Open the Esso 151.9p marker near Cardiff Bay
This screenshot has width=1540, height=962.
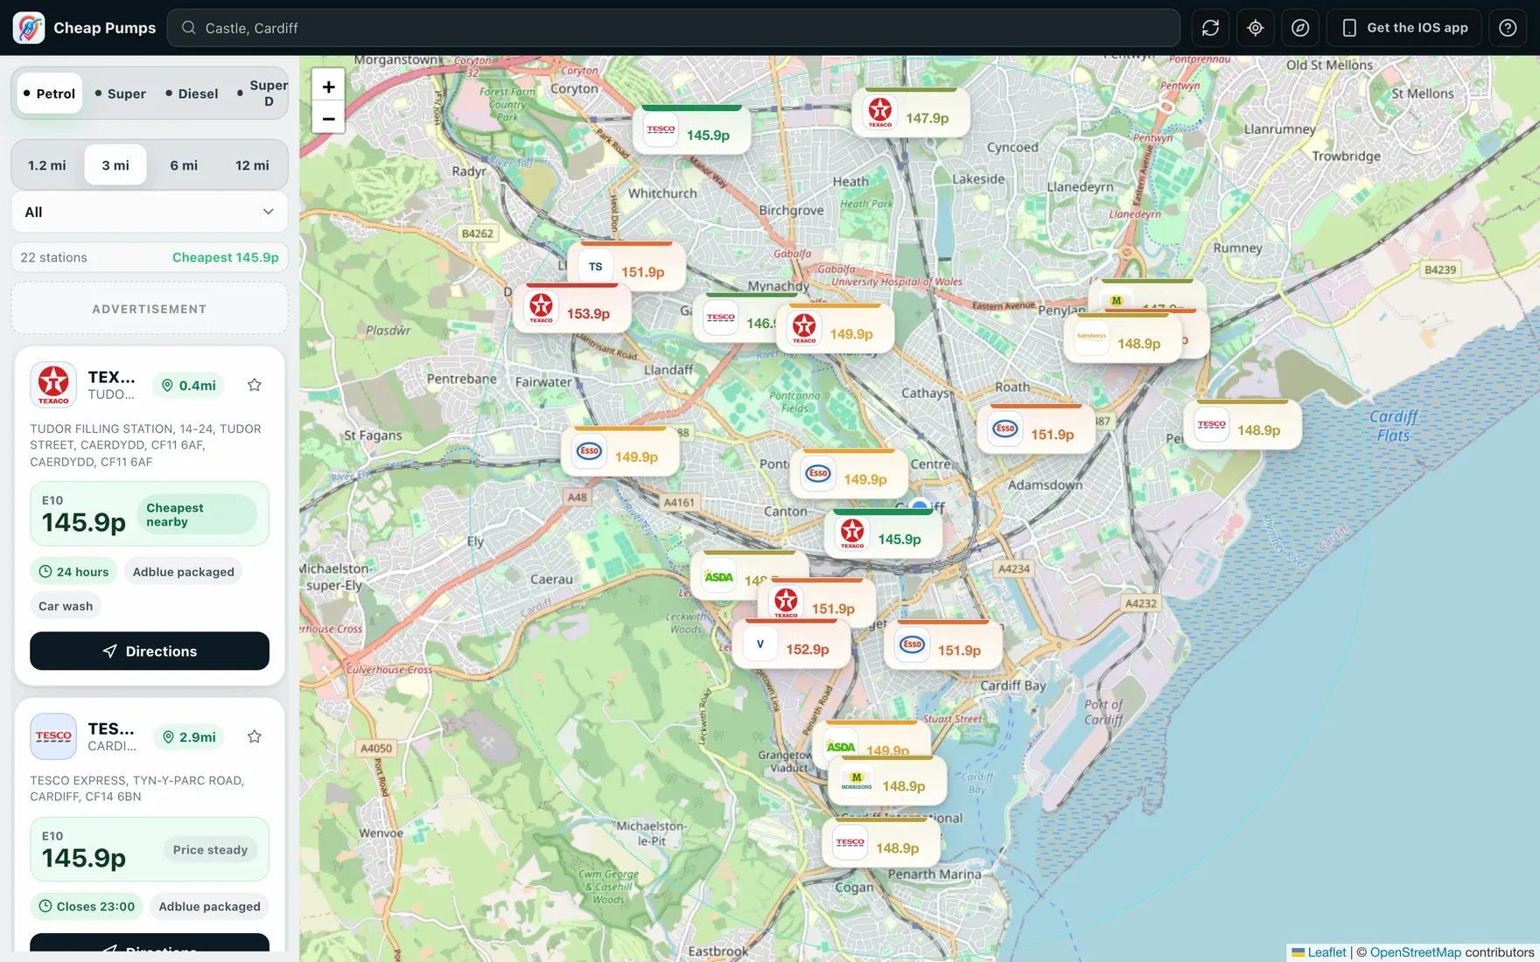942,646
